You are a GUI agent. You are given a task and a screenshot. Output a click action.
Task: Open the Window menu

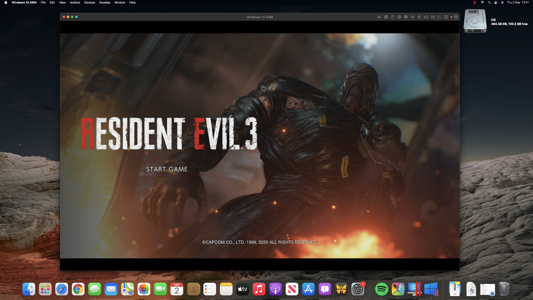point(120,2)
